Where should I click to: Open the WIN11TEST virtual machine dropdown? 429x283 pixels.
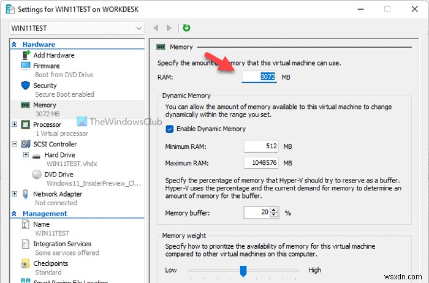(139, 28)
